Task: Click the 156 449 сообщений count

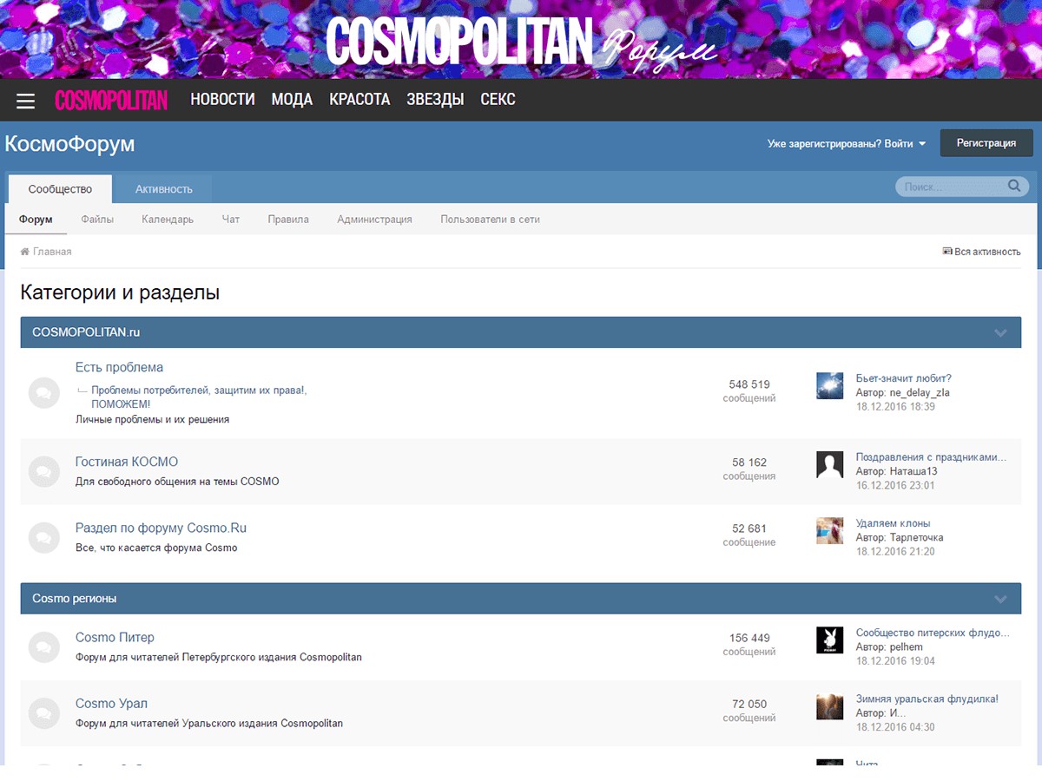Action: click(749, 645)
